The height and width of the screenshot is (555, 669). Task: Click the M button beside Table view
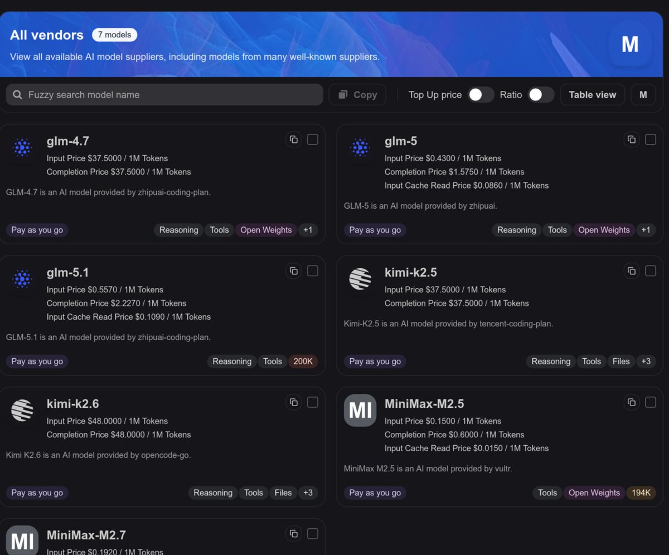[643, 95]
